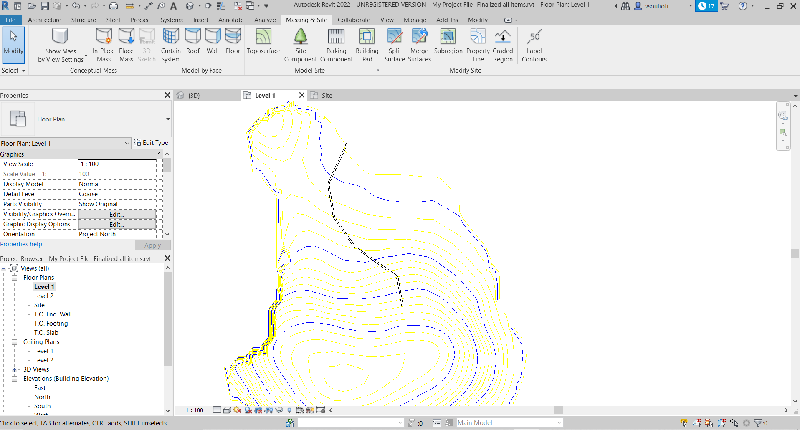Click the Label Contours tool
Viewport: 800px width, 430px height.
click(x=534, y=46)
